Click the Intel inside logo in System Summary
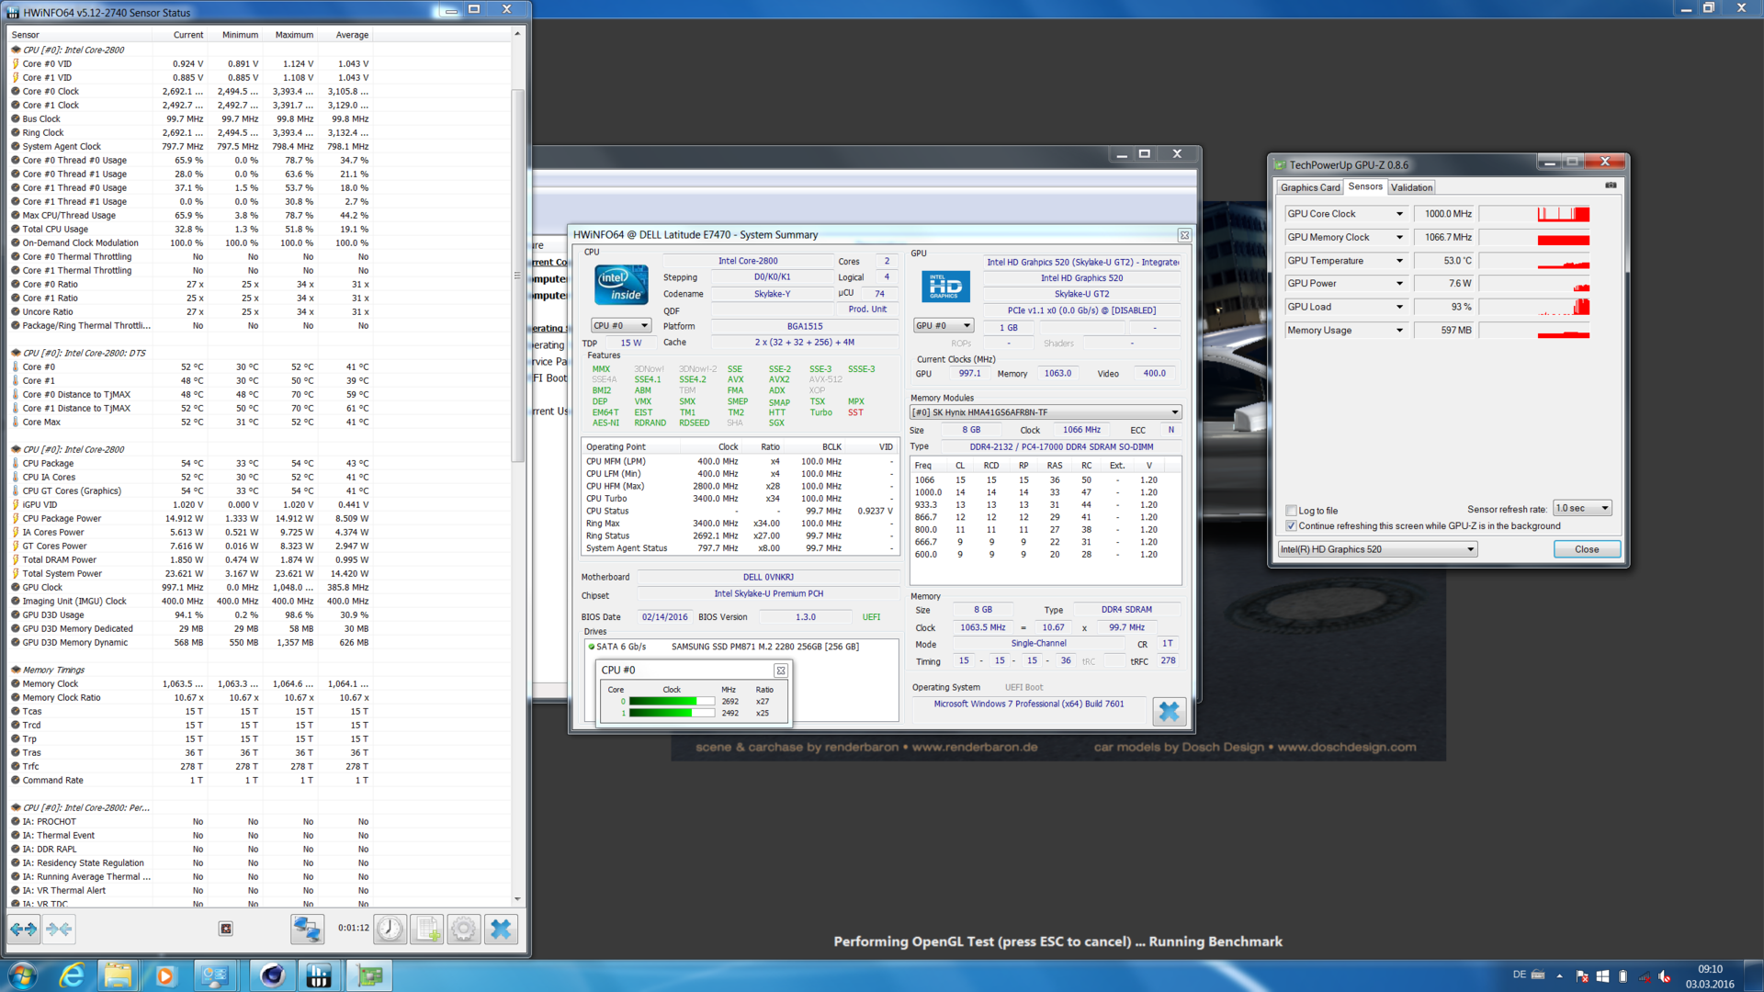The image size is (1764, 992). [621, 285]
